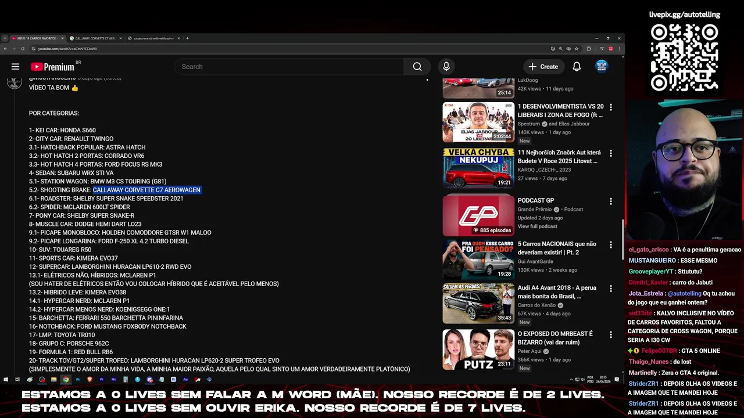
Task: Show hidden system tray icons
Action: point(571,380)
